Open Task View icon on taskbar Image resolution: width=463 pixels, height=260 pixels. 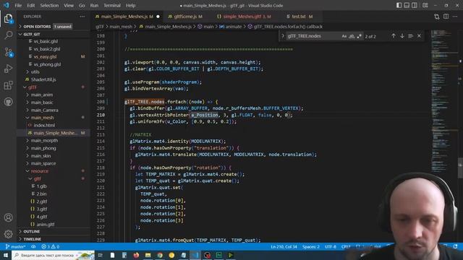pos(101,255)
